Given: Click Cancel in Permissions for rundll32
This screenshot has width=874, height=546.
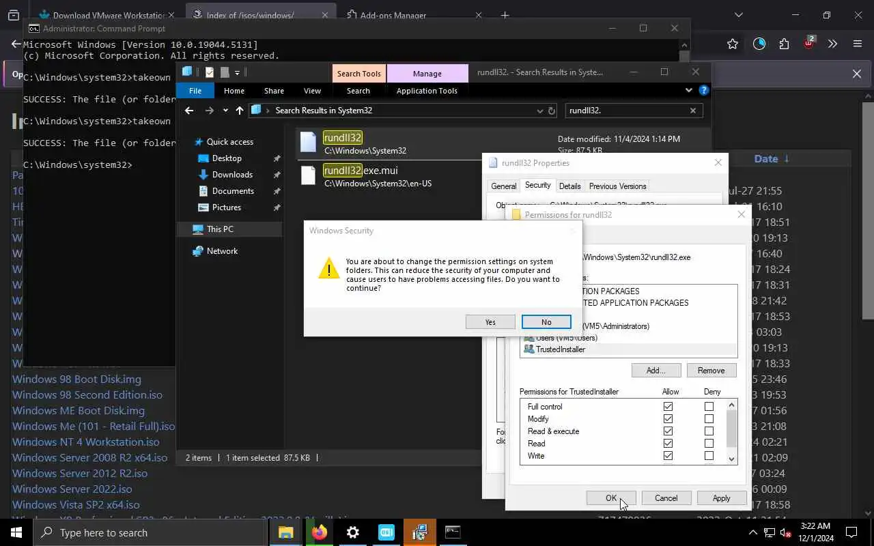Looking at the screenshot, I should click(666, 498).
